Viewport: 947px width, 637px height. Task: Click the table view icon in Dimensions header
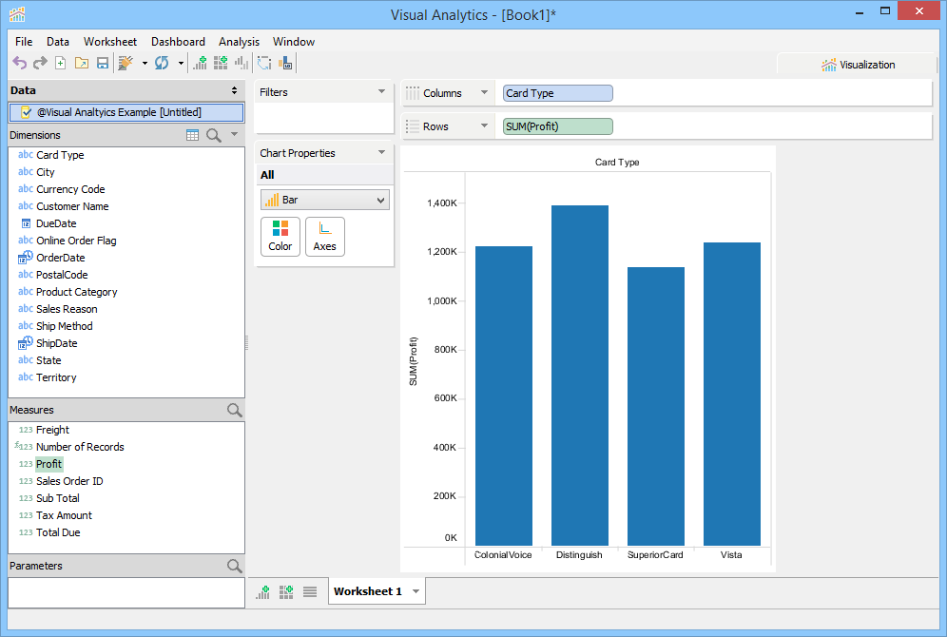click(193, 135)
